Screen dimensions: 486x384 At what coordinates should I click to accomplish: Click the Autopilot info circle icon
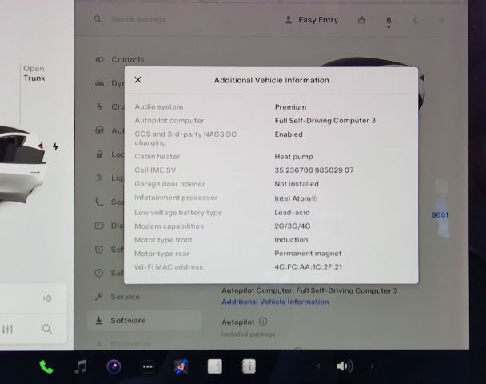point(263,322)
